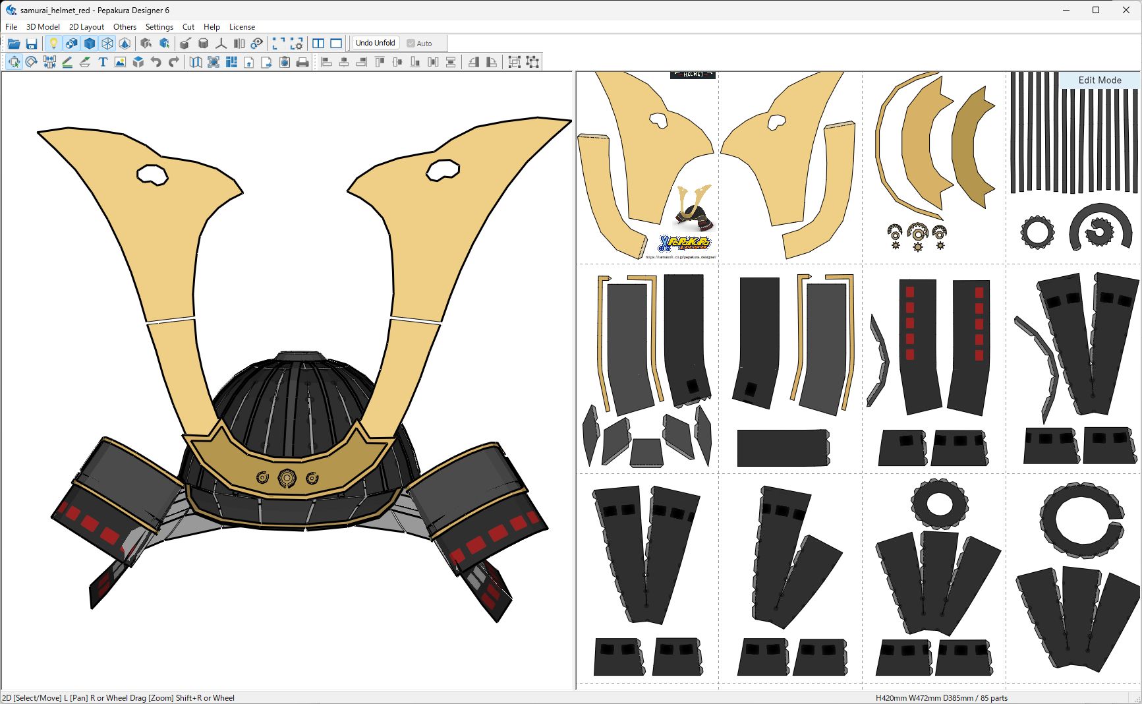Toggle the Auto checkbox

(420, 44)
